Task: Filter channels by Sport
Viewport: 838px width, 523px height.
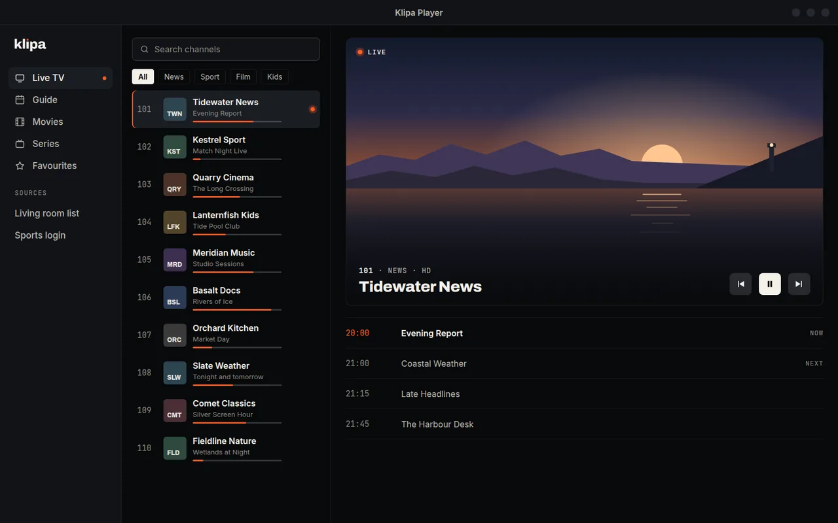Action: click(x=209, y=76)
